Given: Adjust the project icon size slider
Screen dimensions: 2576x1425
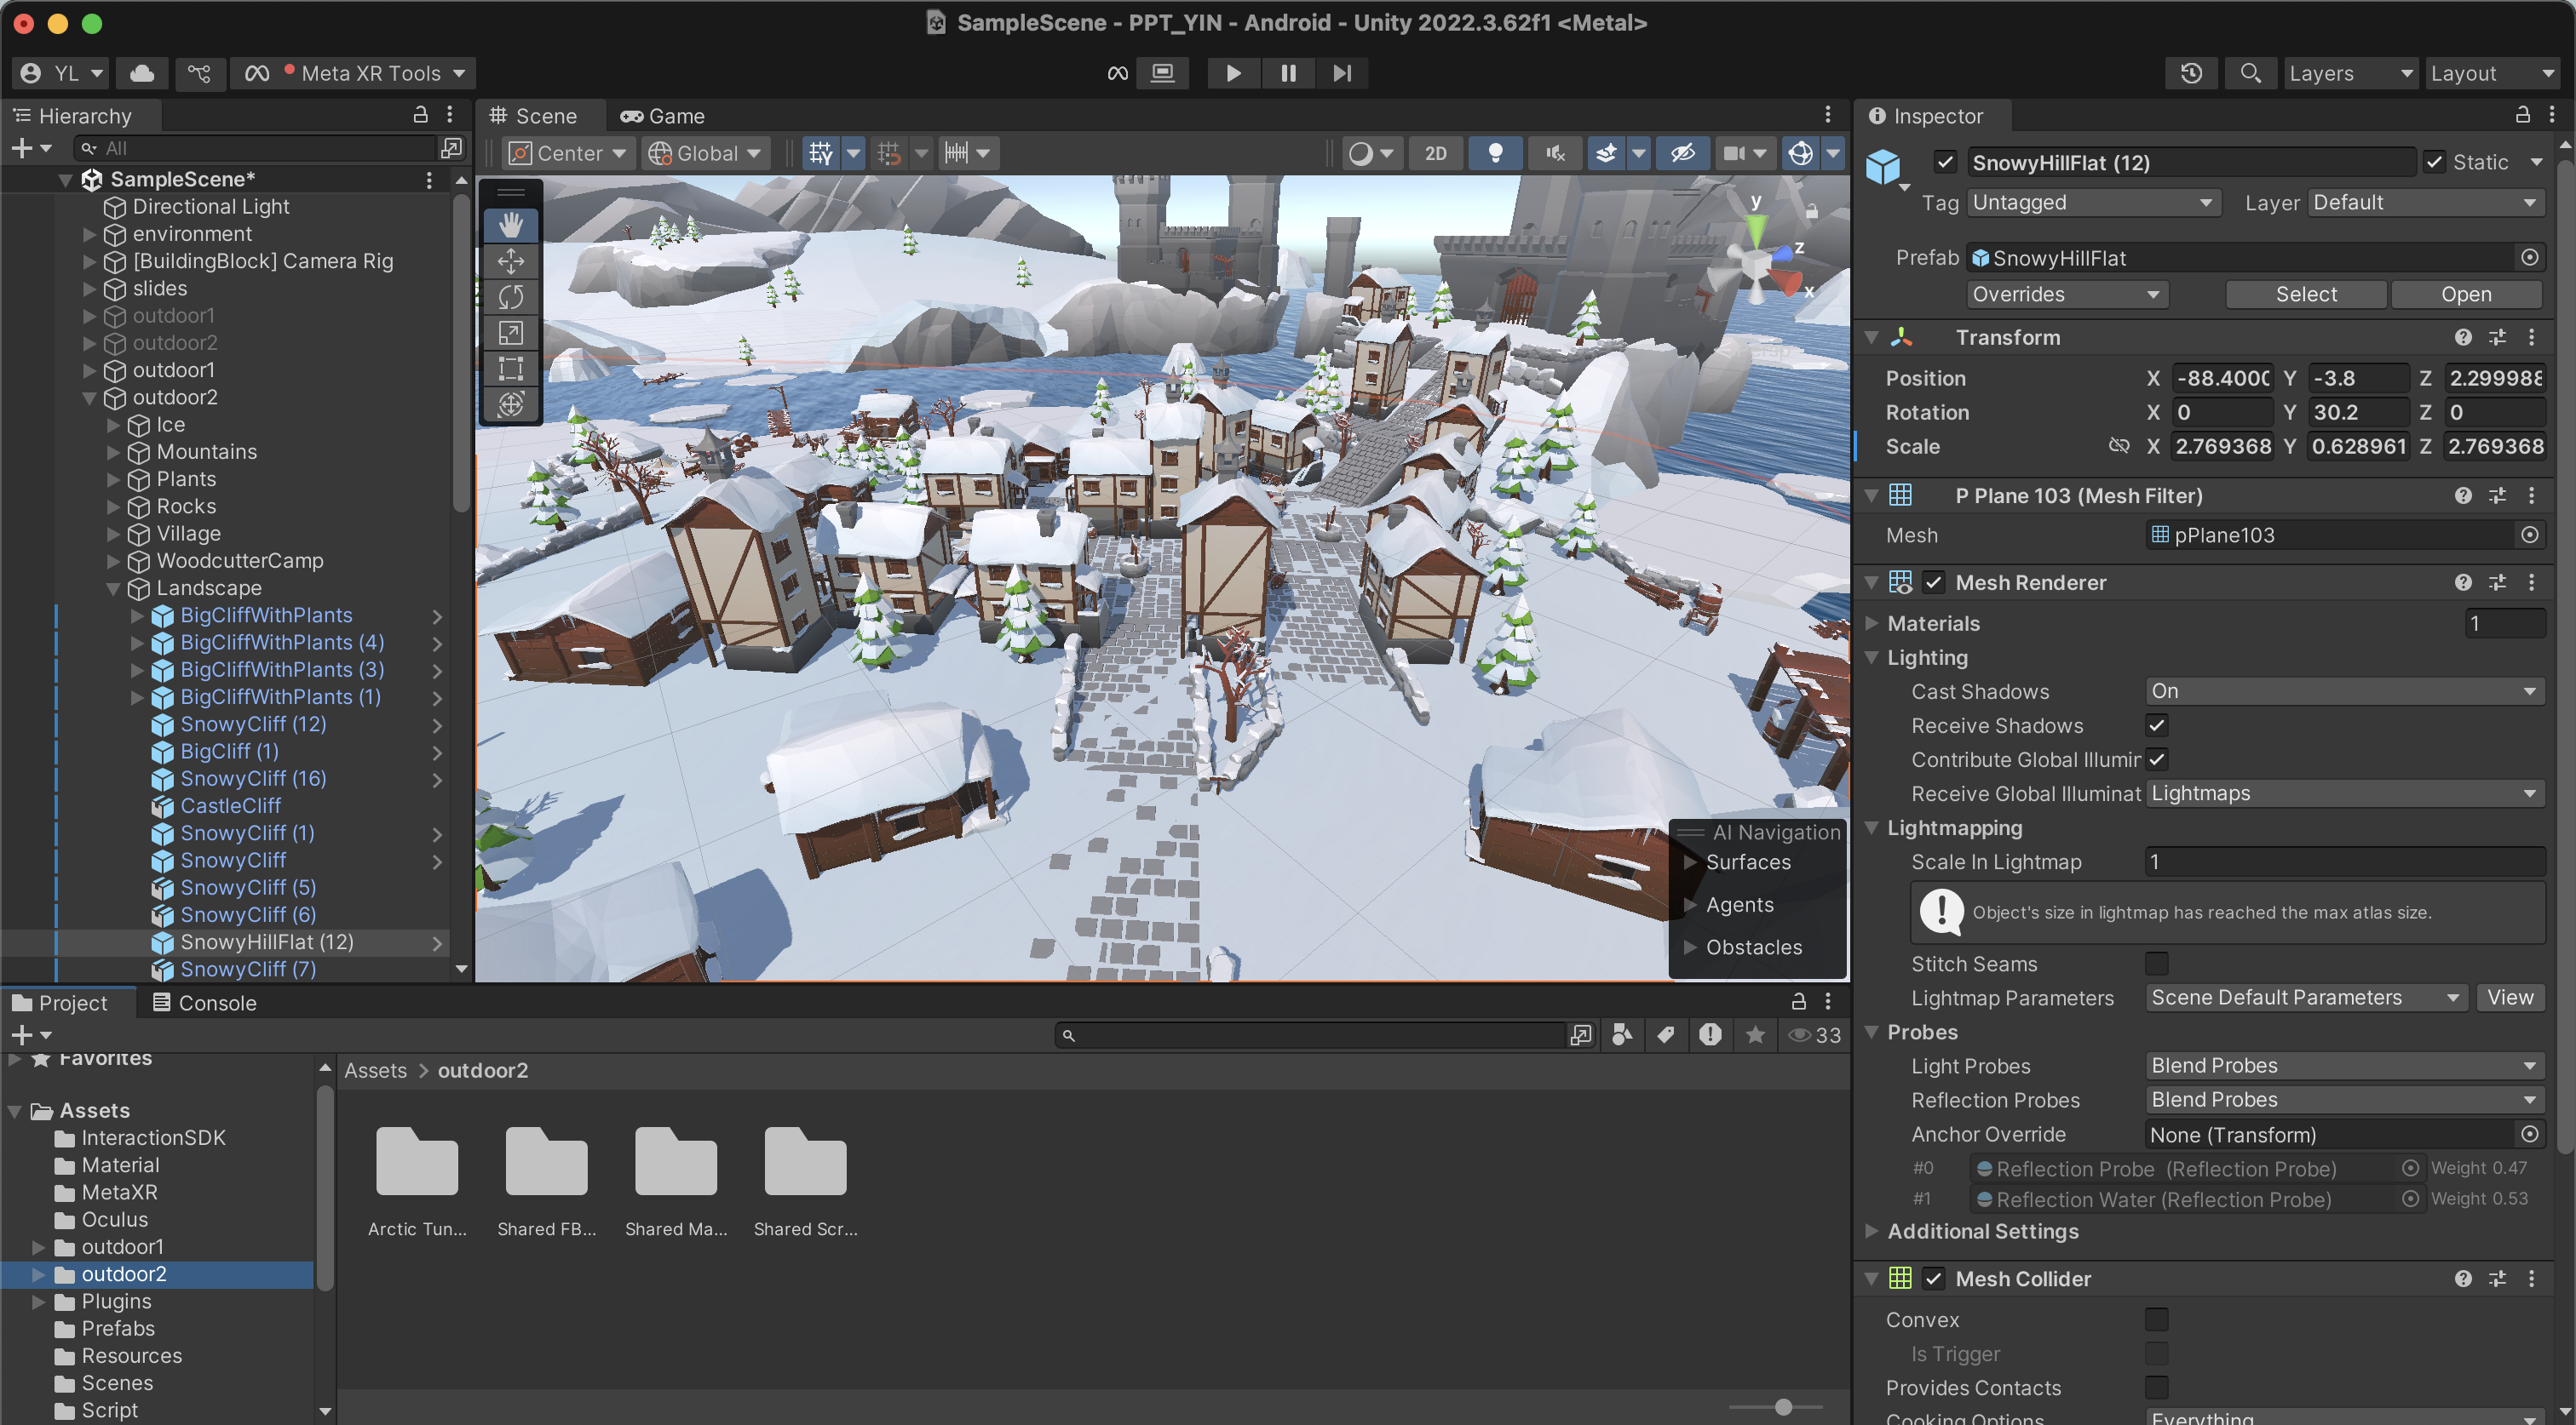Looking at the screenshot, I should (x=1783, y=1407).
